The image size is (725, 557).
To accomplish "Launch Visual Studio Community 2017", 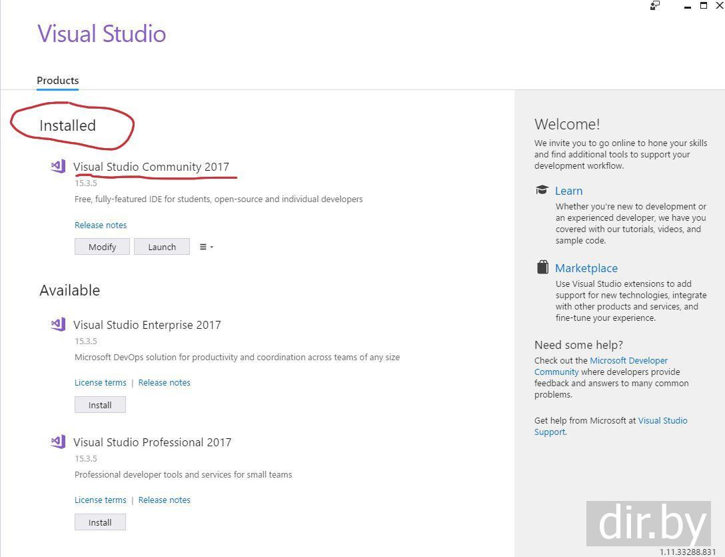I will point(162,247).
